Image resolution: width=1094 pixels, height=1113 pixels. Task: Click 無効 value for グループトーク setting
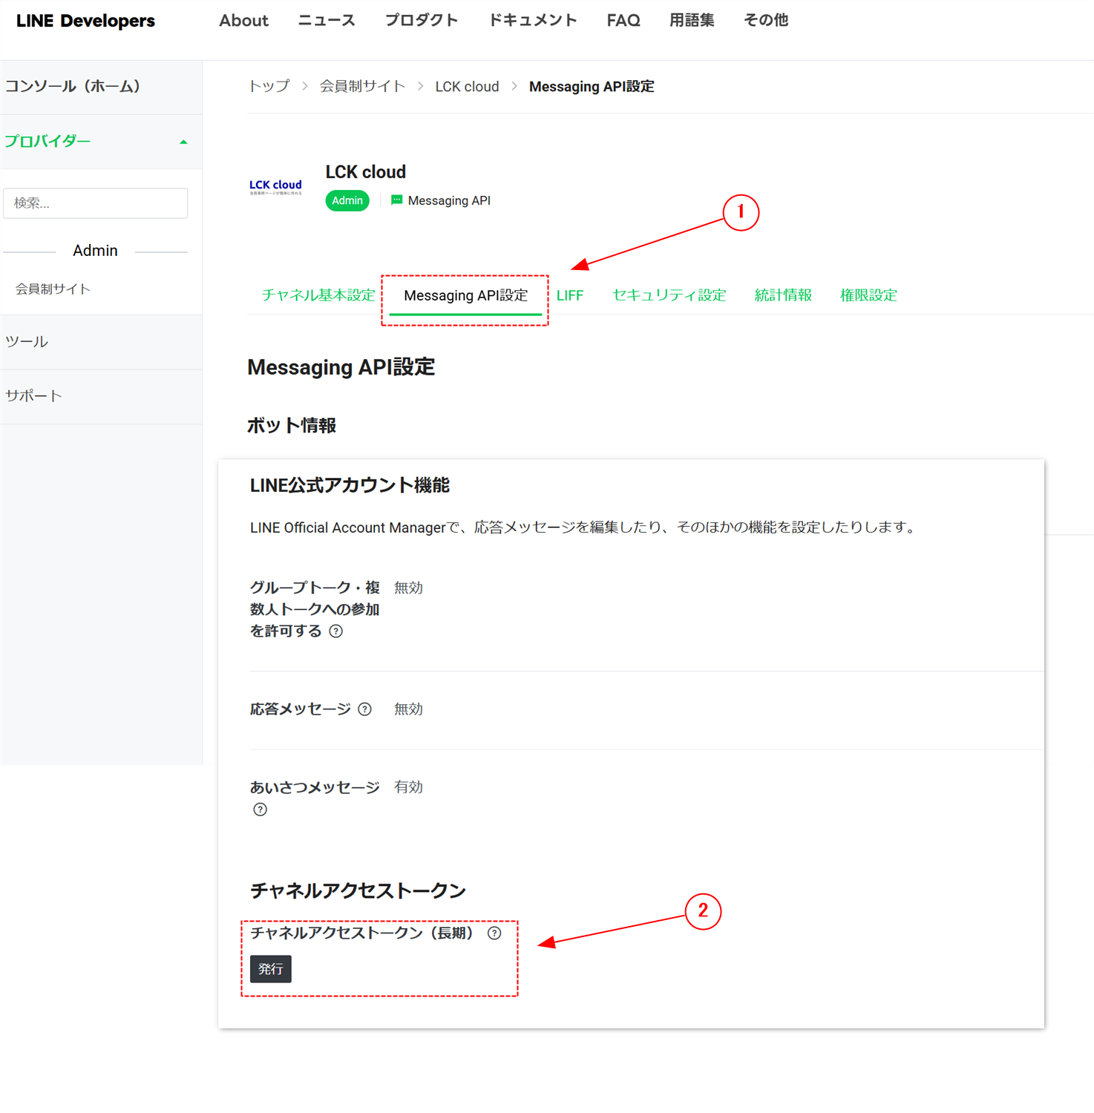tap(408, 588)
